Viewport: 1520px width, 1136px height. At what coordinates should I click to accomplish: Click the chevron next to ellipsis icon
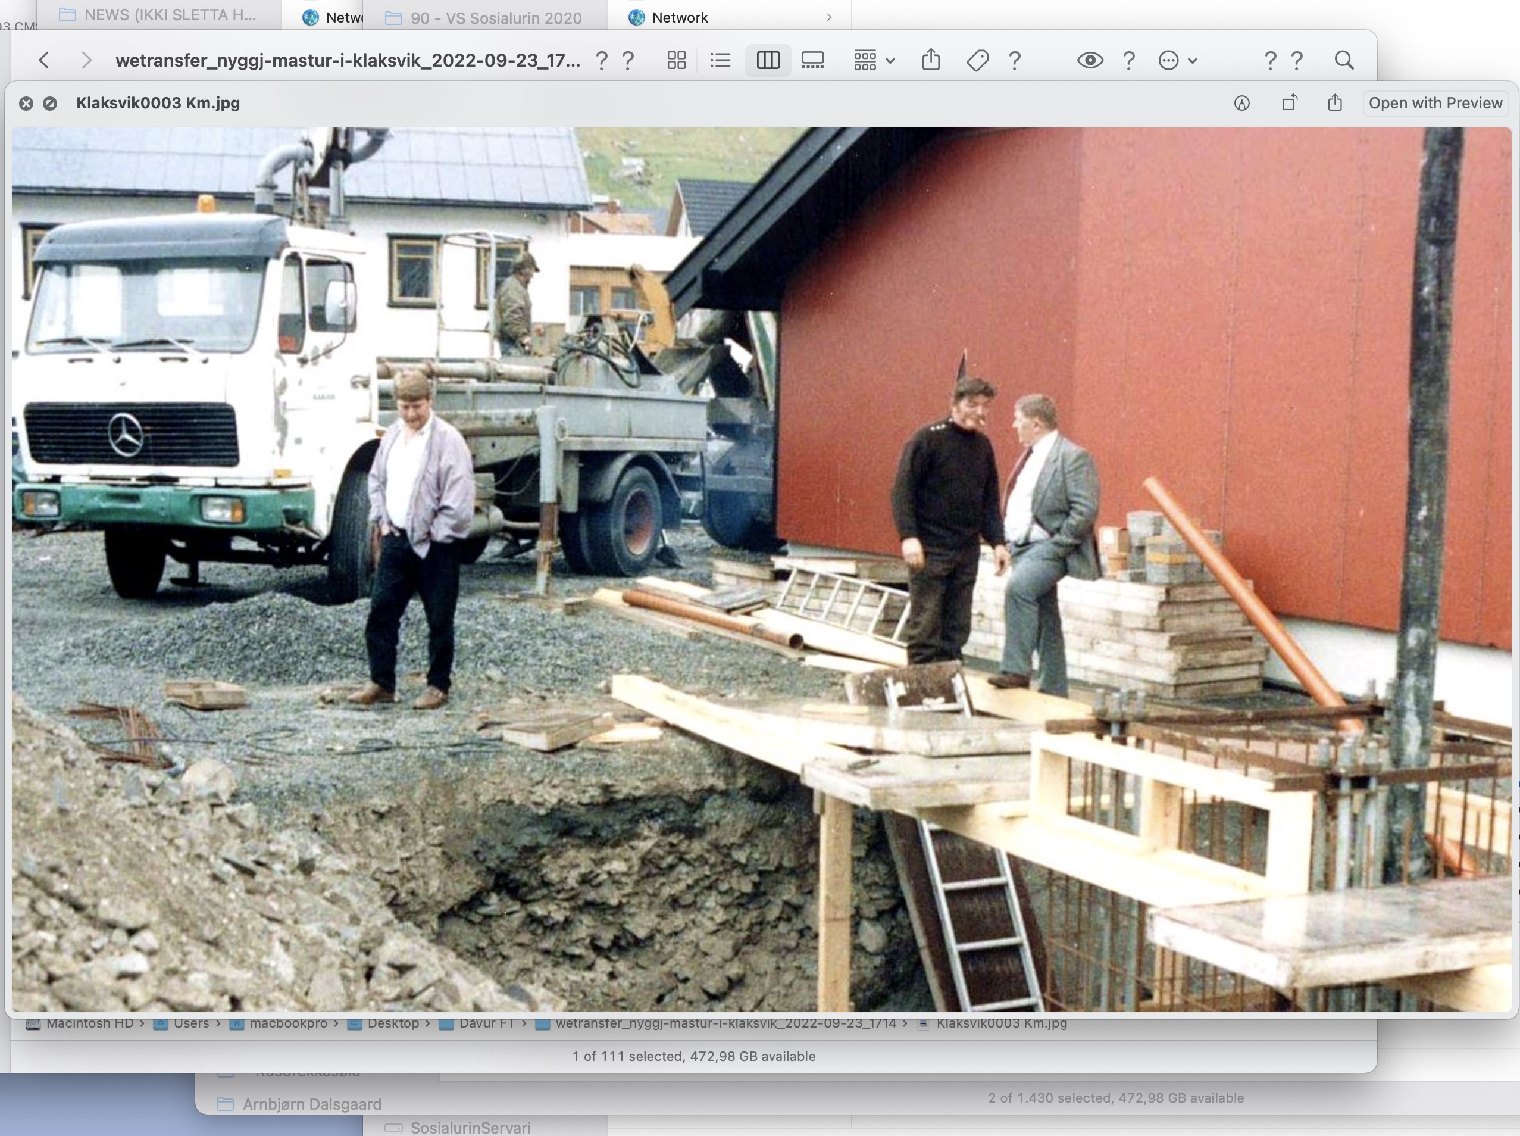[1193, 61]
